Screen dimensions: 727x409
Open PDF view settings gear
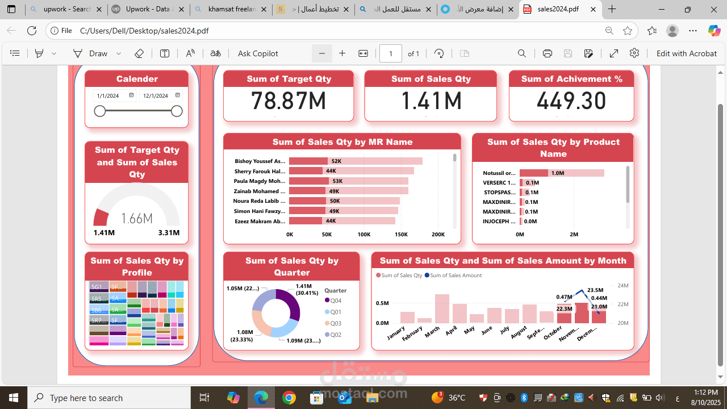[x=634, y=53]
